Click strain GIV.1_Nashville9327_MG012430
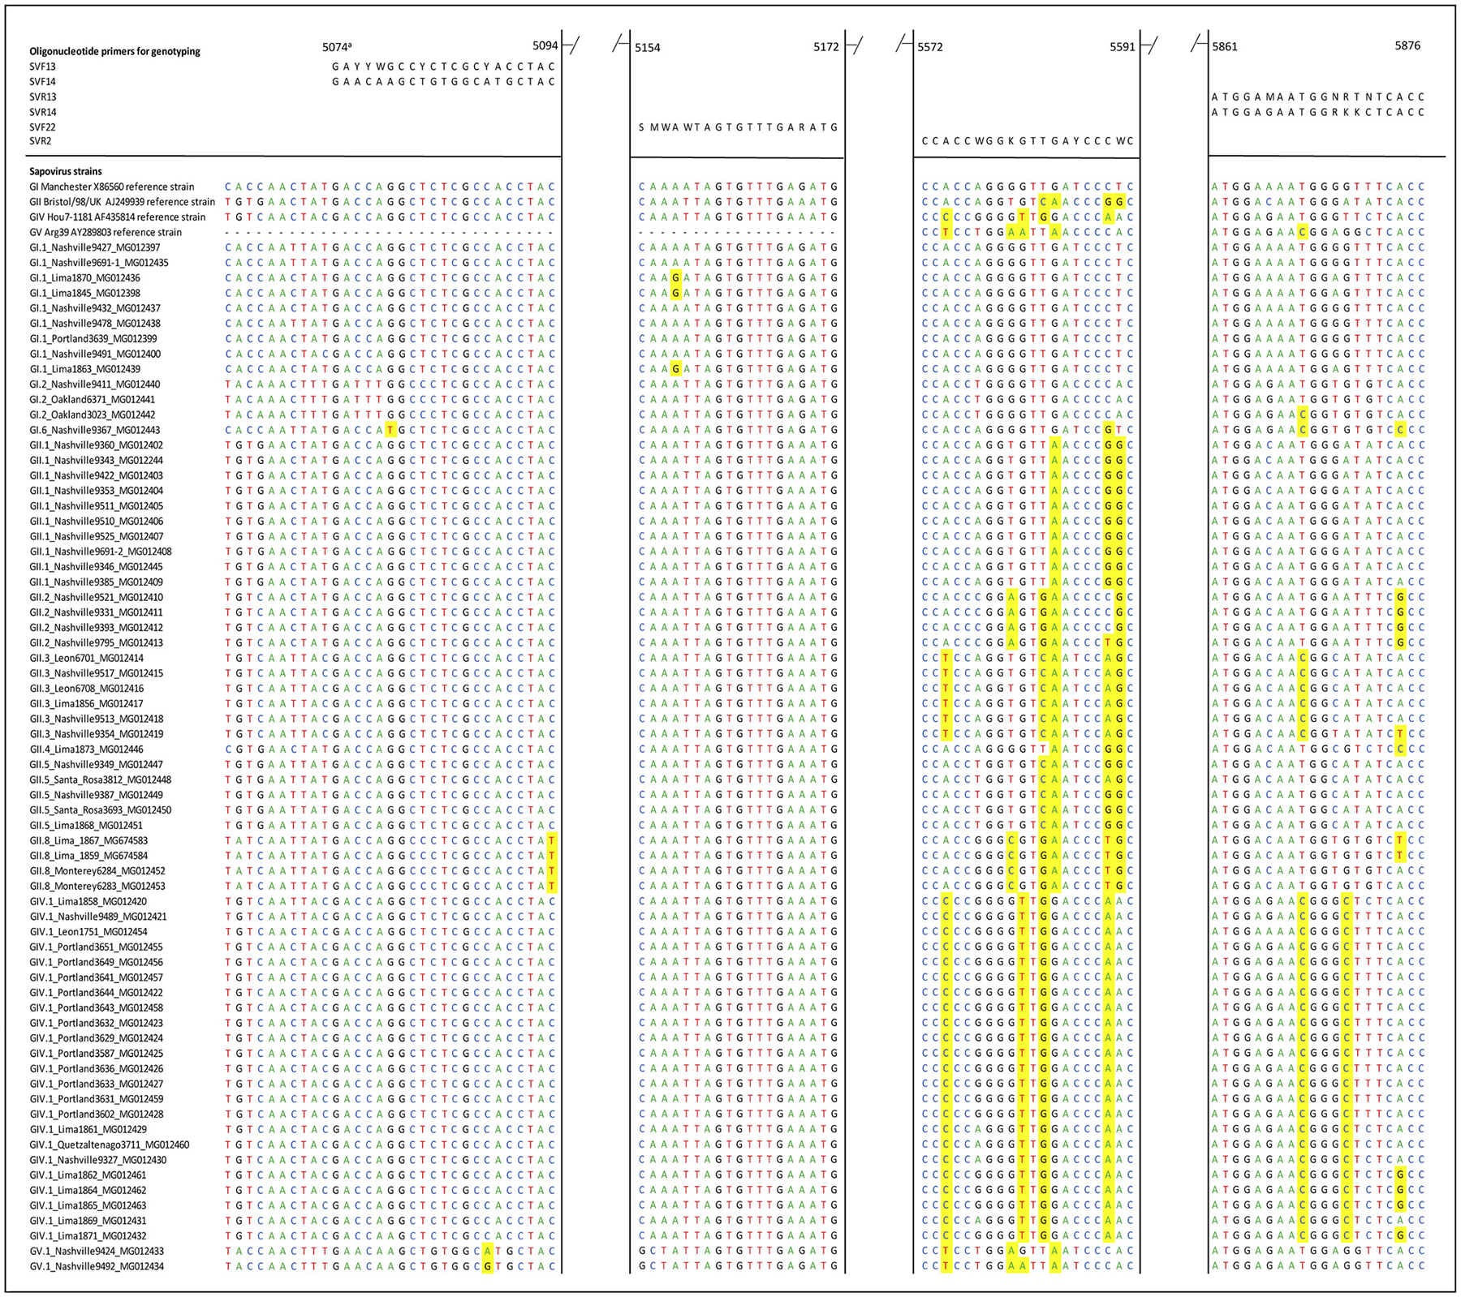 pos(98,1160)
